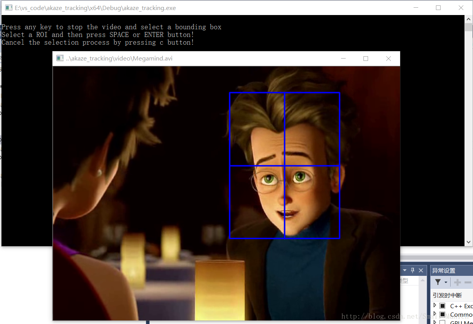Close the Visual Studio panel next to 异常设置

click(x=421, y=270)
